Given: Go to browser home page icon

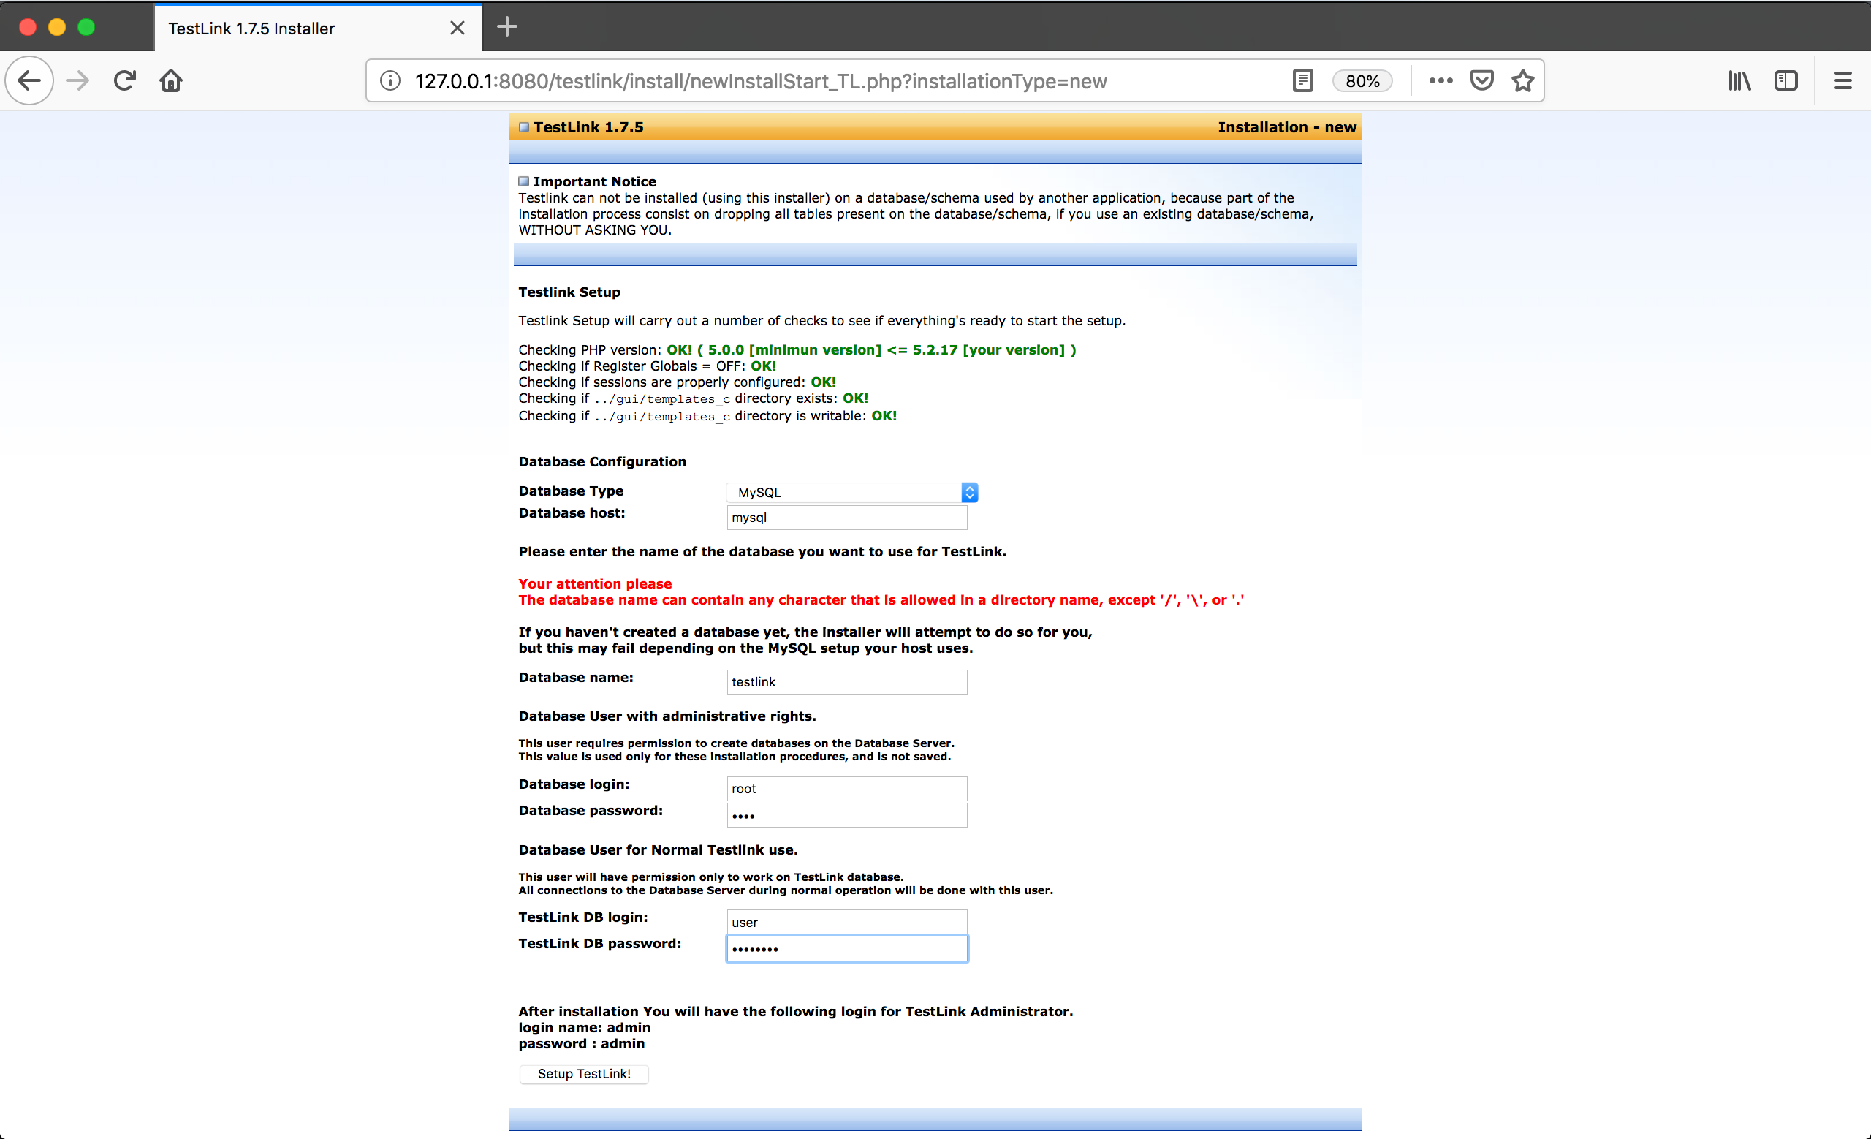Looking at the screenshot, I should point(171,80).
